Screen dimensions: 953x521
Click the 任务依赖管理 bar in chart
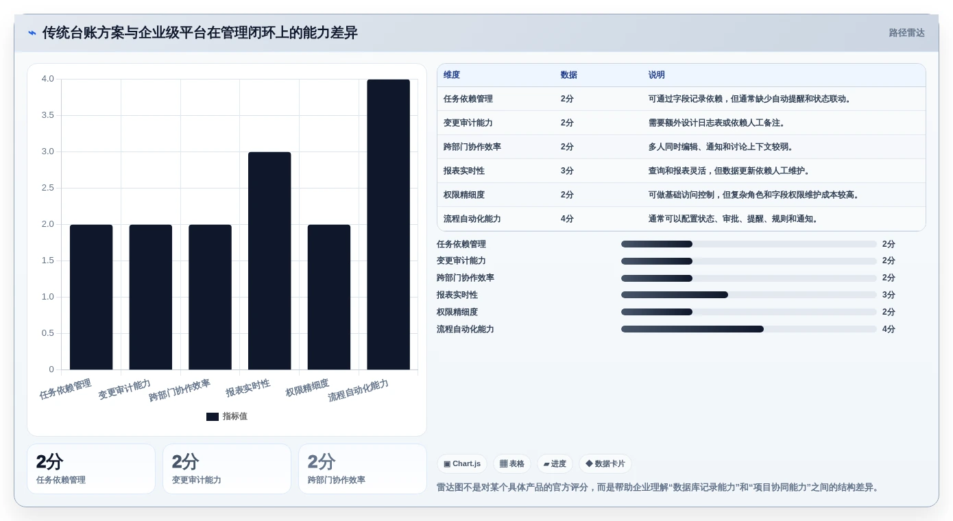click(x=91, y=298)
